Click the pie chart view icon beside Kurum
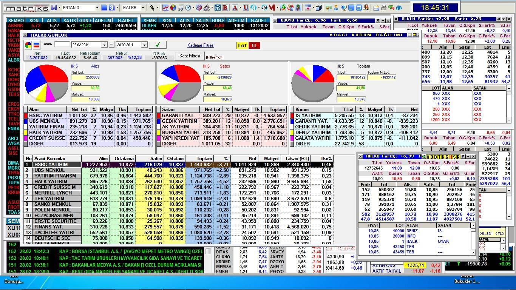 click(x=28, y=45)
